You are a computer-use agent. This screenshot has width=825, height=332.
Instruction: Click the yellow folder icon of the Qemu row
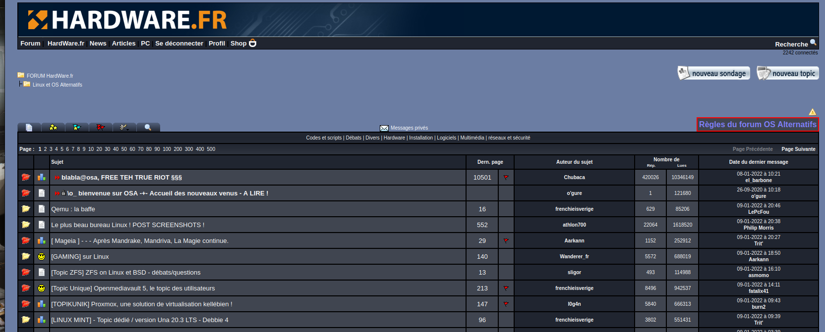26,209
